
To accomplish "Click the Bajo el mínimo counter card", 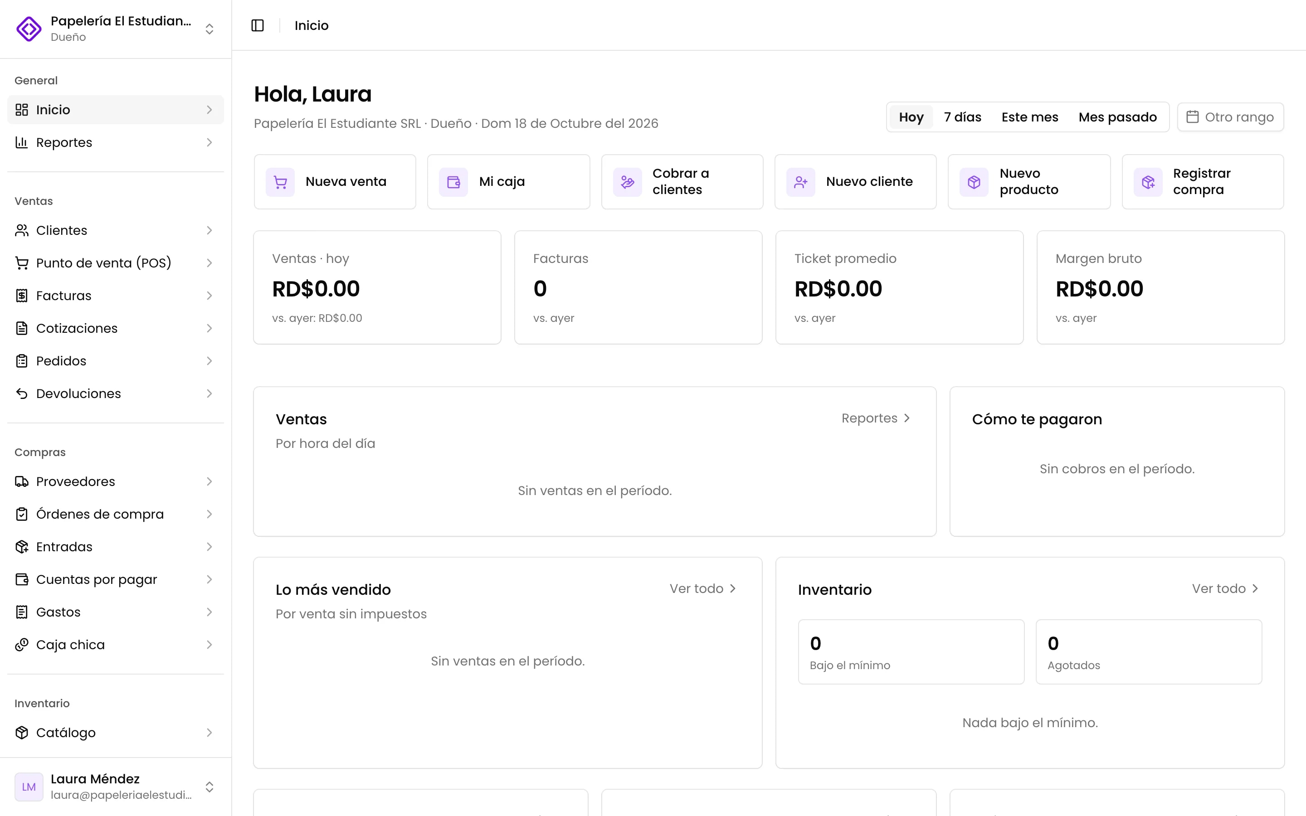I will 911,652.
